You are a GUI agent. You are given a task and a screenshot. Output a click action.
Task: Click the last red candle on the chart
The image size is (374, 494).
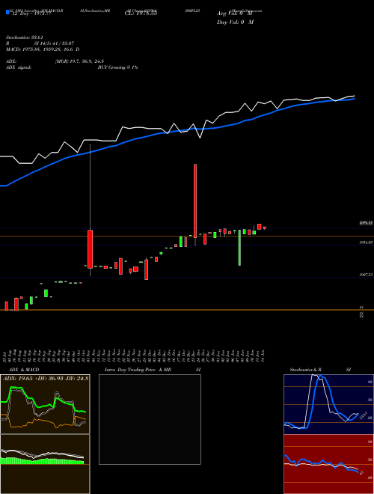point(265,228)
